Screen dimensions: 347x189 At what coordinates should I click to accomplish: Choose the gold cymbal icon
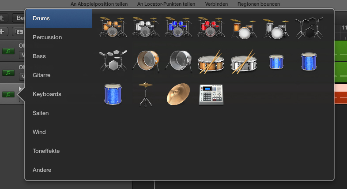[x=178, y=93]
